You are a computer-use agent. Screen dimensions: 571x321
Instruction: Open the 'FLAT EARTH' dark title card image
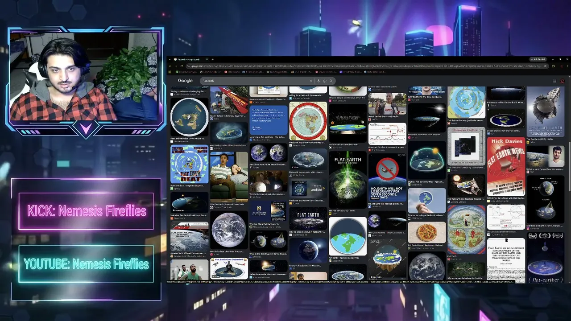coord(308,218)
